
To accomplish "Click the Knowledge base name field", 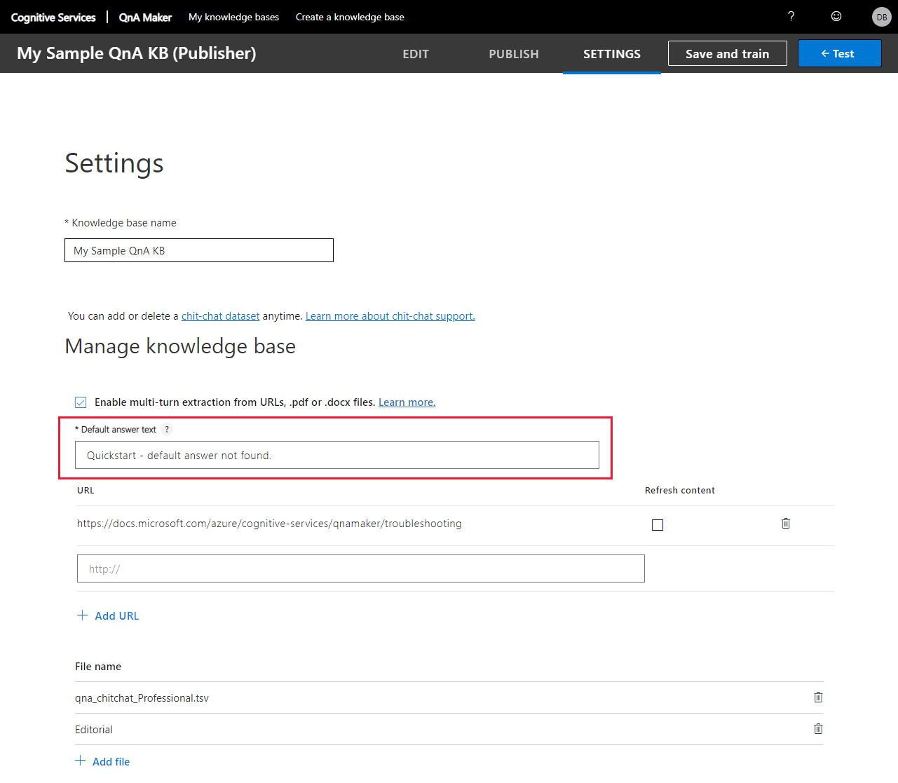I will pyautogui.click(x=198, y=250).
